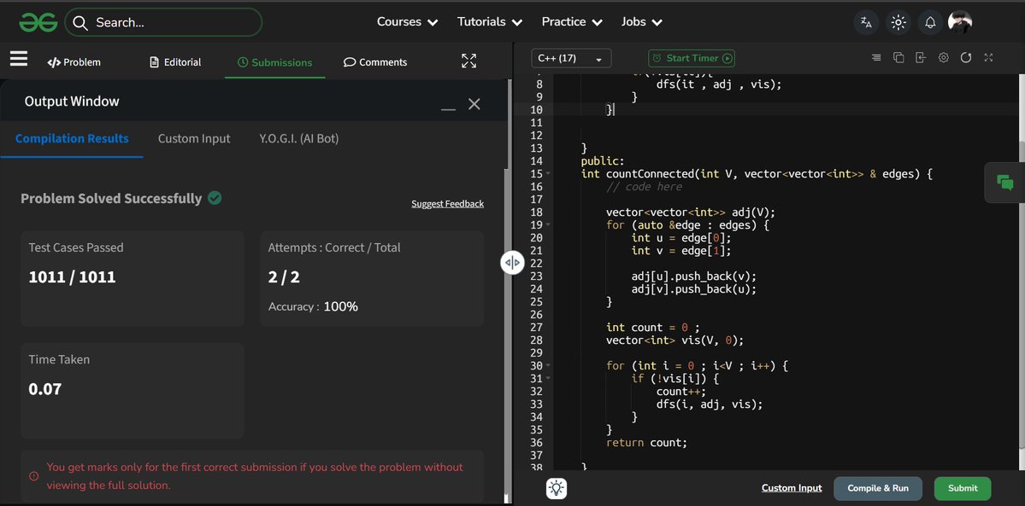
Task: Open the language translate icon
Action: pyautogui.click(x=866, y=22)
